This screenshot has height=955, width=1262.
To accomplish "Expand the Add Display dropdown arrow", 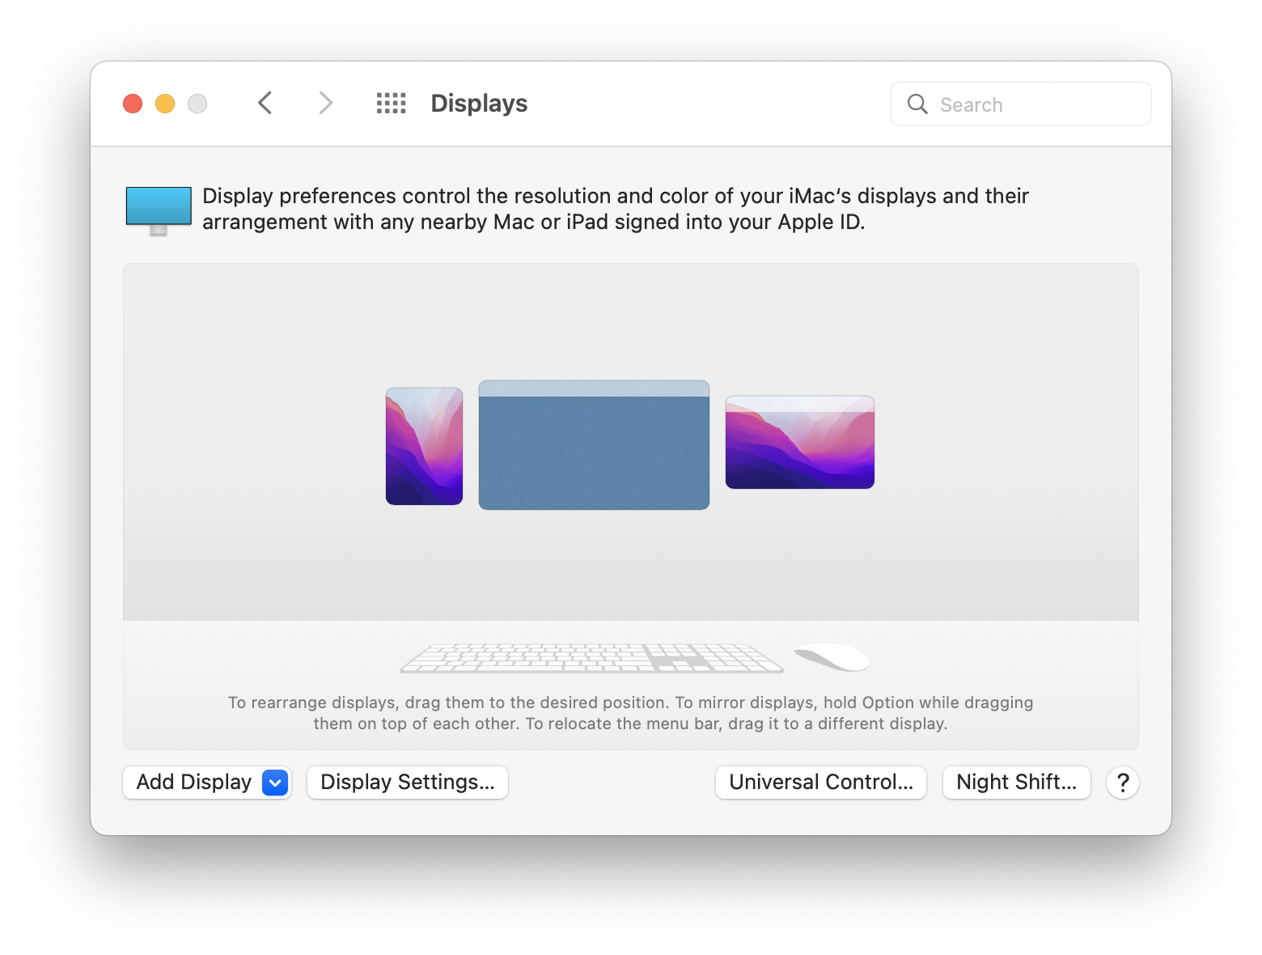I will [275, 783].
